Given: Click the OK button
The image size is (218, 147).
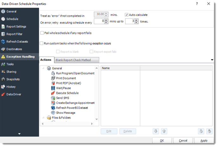Looking at the screenshot, I should coord(162,141).
